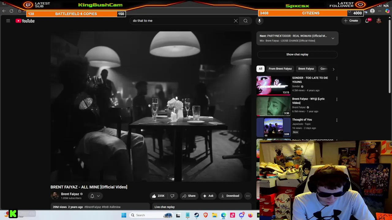392x220 pixels.
Task: Dislike the video with the thumbs-down button
Action: pyautogui.click(x=172, y=196)
